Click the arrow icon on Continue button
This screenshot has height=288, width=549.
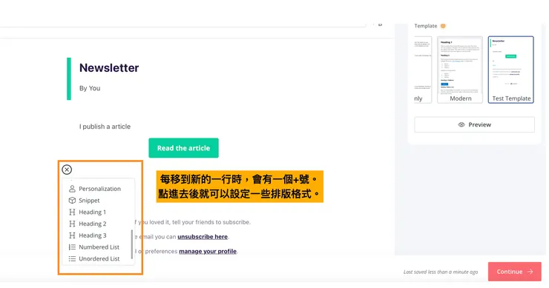(530, 272)
